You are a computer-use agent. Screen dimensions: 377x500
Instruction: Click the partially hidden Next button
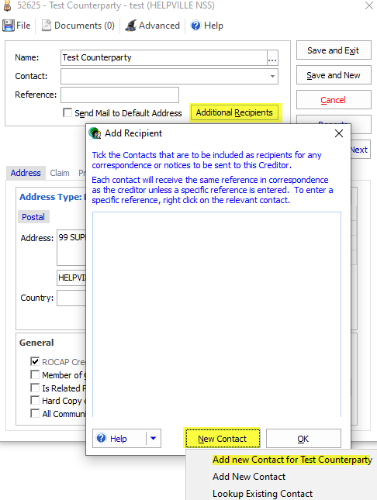360,150
